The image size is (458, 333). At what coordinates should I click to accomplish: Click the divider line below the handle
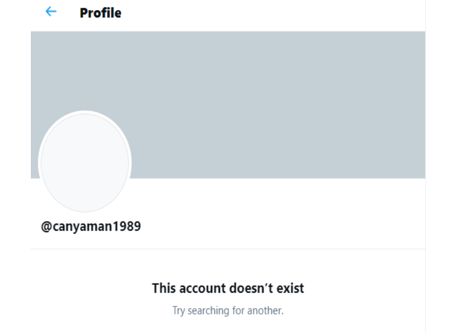(228, 249)
